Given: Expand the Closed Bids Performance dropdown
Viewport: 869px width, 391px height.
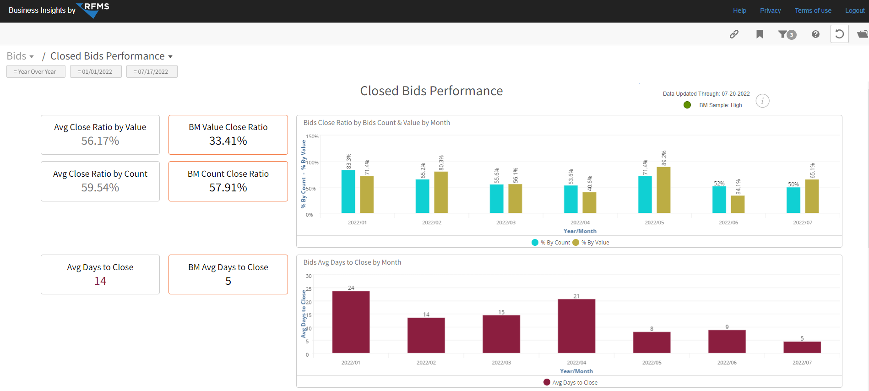Looking at the screenshot, I should click(111, 56).
